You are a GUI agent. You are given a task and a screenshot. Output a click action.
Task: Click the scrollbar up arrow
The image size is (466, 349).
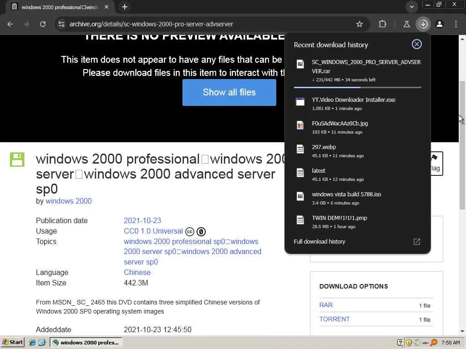pos(462,39)
